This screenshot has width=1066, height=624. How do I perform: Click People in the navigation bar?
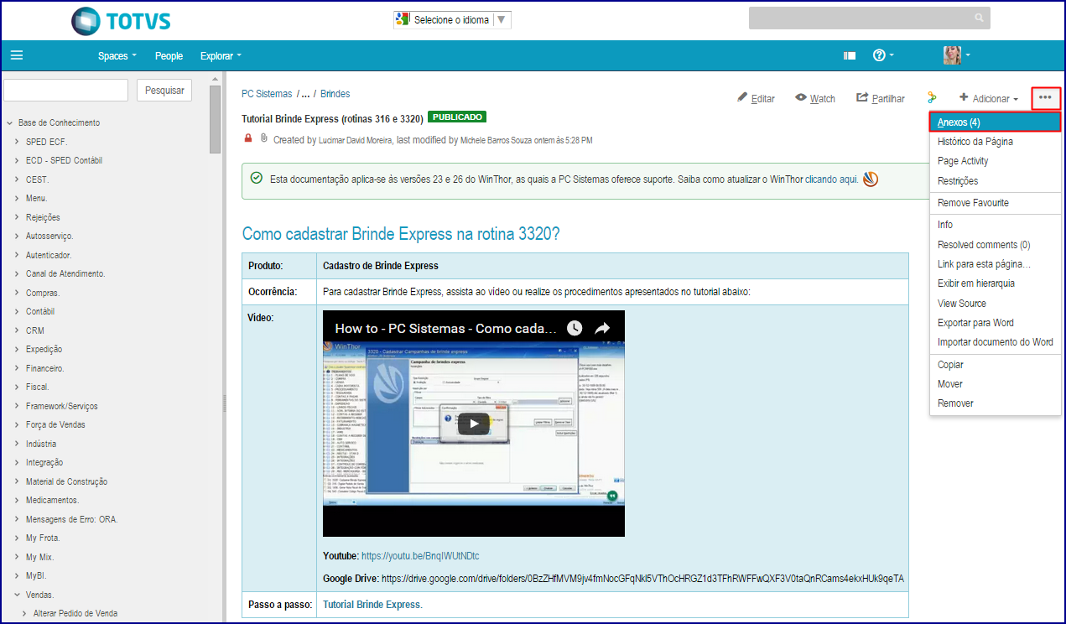tap(169, 56)
